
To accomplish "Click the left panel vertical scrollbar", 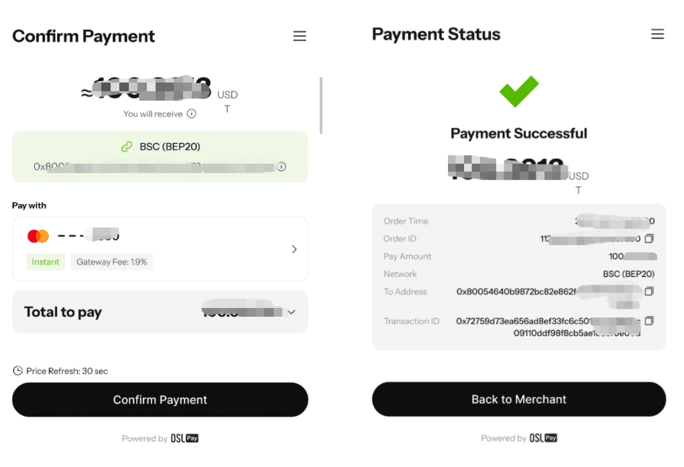I will click(x=321, y=105).
